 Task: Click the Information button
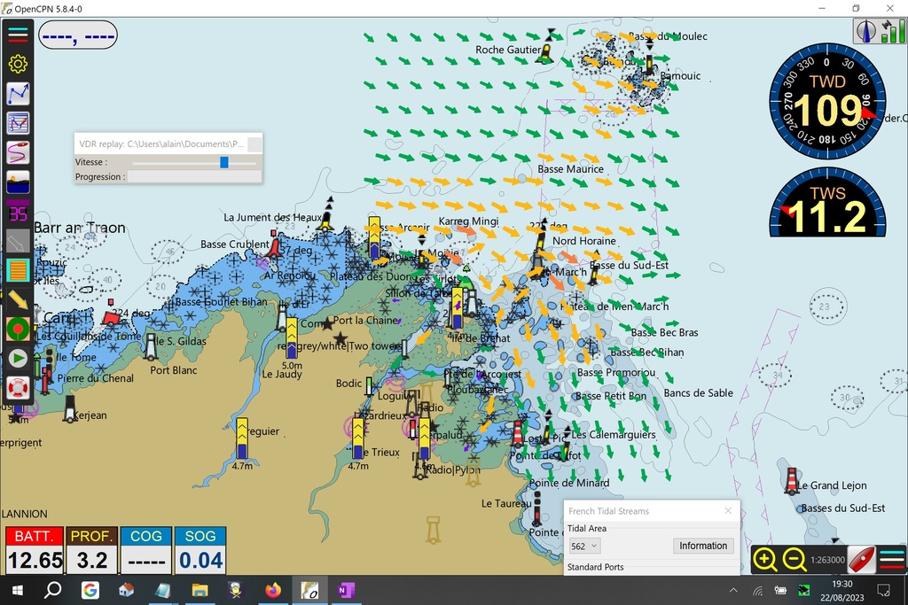703,546
